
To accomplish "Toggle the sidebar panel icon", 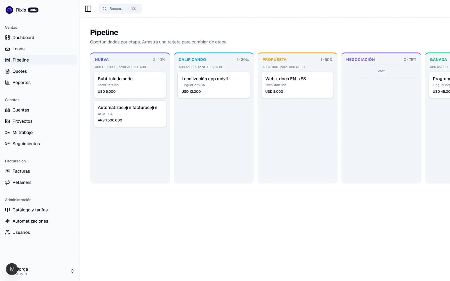I will coord(88,9).
